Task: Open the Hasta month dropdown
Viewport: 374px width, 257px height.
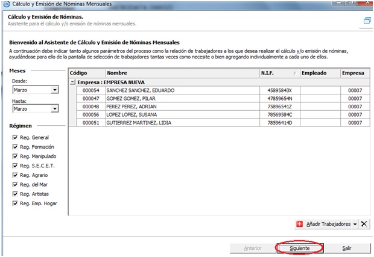Action: [x=55, y=109]
